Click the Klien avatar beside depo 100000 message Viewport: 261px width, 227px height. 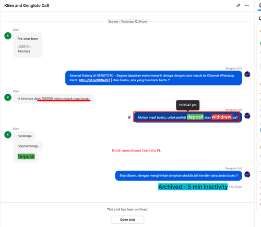pyautogui.click(x=8, y=97)
